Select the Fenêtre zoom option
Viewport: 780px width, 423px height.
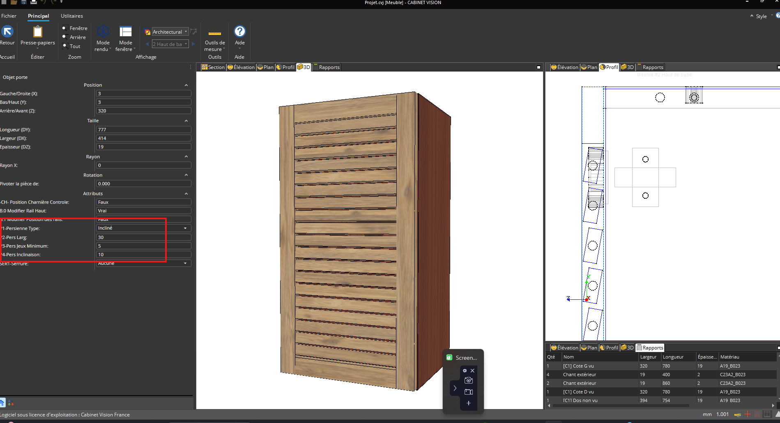tap(75, 28)
